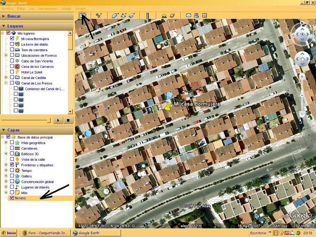Select the Tren de carretera icon
The height and width of the screenshot is (237, 316).
coord(17,50)
